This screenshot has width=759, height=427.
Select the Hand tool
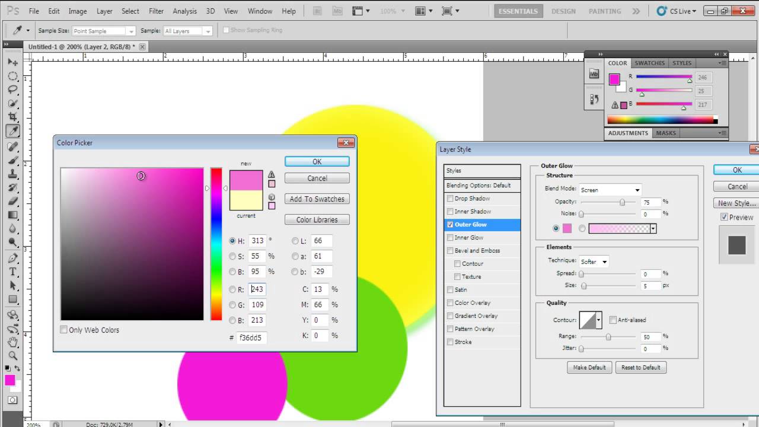(12, 342)
